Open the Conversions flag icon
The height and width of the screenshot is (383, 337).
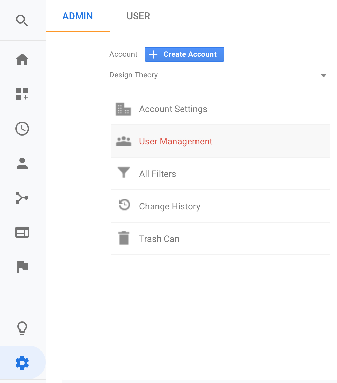coord(22,267)
